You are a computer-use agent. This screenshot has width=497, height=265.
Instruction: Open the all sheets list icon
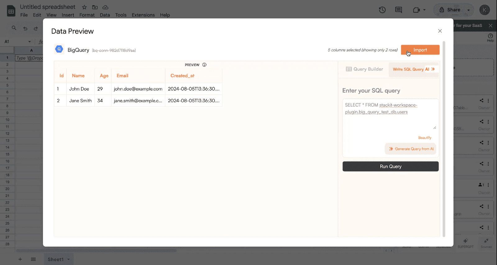pos(34,259)
